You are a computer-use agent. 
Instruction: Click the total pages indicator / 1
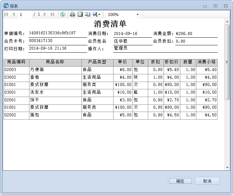click(37, 14)
